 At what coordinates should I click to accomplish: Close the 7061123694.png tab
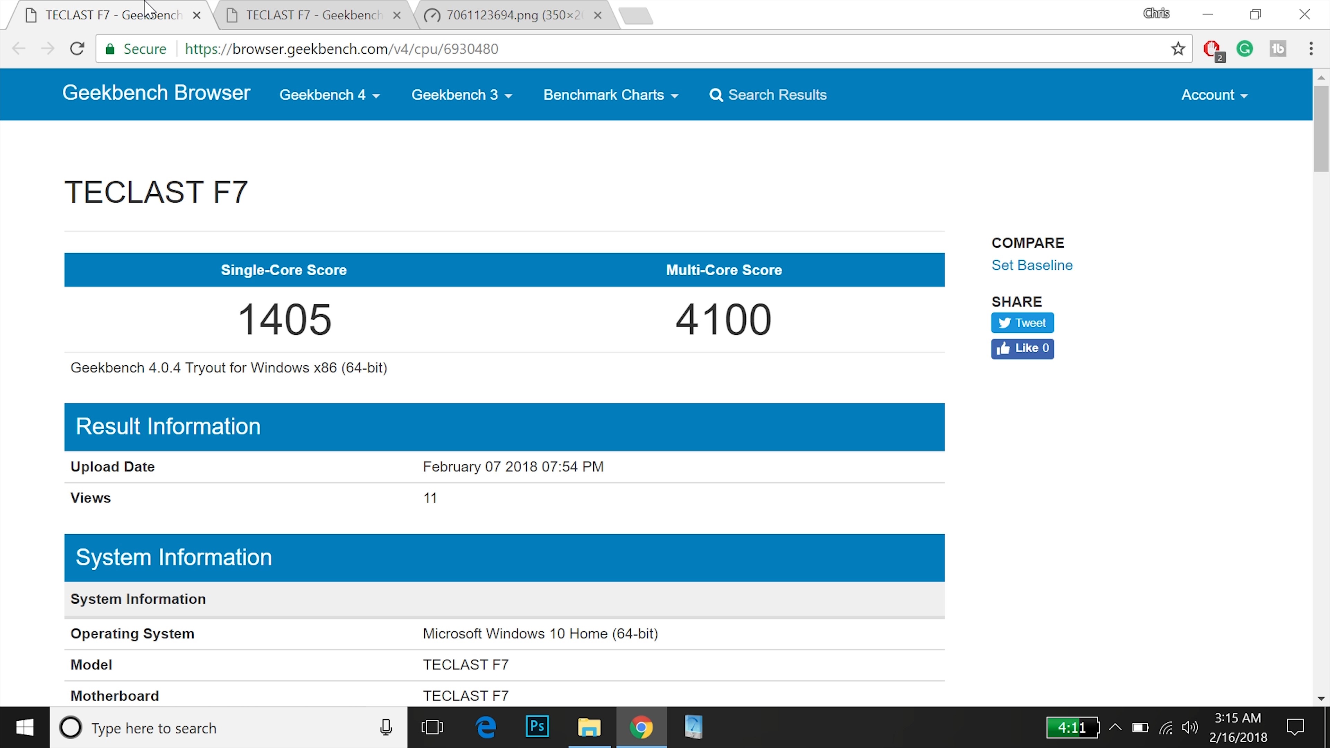(597, 16)
